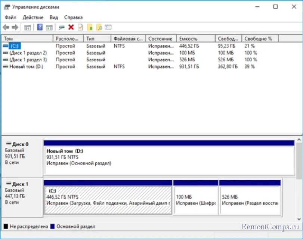The height and width of the screenshot is (239, 303).
Task: Select the (Диск 1 раздел 2) row
Action: pyautogui.click(x=28, y=53)
